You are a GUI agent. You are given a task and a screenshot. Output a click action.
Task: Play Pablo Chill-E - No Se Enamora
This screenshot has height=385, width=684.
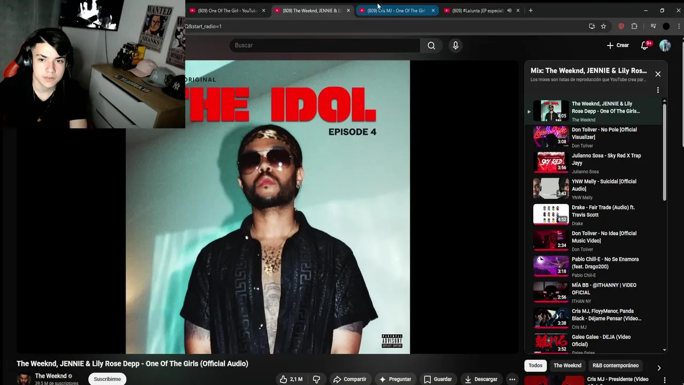coord(593,267)
